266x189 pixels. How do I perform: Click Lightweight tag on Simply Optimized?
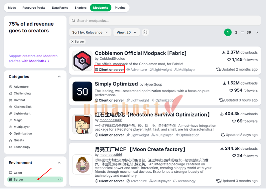138,100
